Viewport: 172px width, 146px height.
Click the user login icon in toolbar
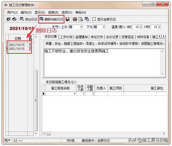(8, 19)
